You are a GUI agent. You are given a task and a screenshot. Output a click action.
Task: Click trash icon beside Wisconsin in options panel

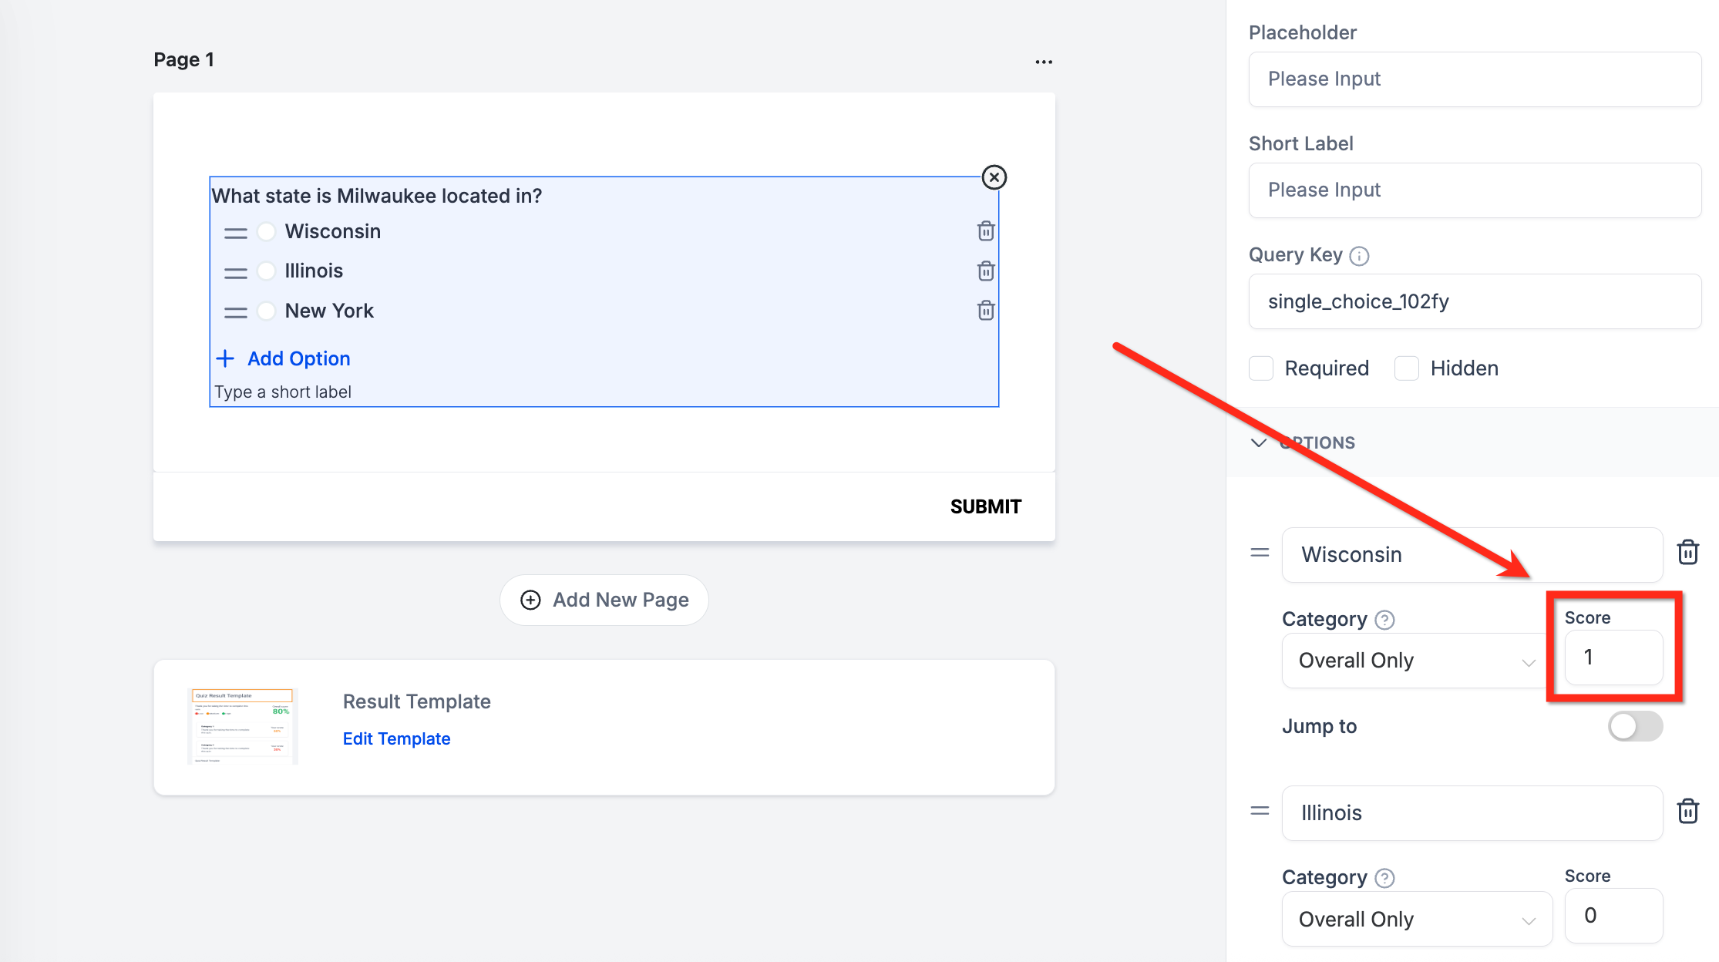pyautogui.click(x=1687, y=553)
